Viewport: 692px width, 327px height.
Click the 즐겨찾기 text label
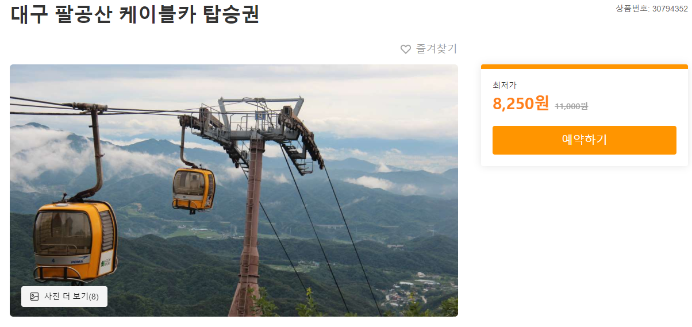pyautogui.click(x=436, y=49)
